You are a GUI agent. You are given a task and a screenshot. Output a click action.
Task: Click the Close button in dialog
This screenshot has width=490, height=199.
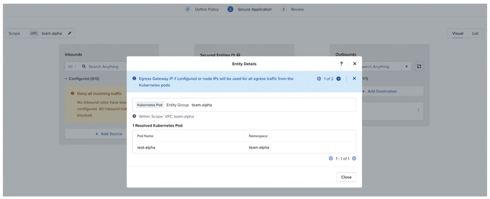point(346,177)
